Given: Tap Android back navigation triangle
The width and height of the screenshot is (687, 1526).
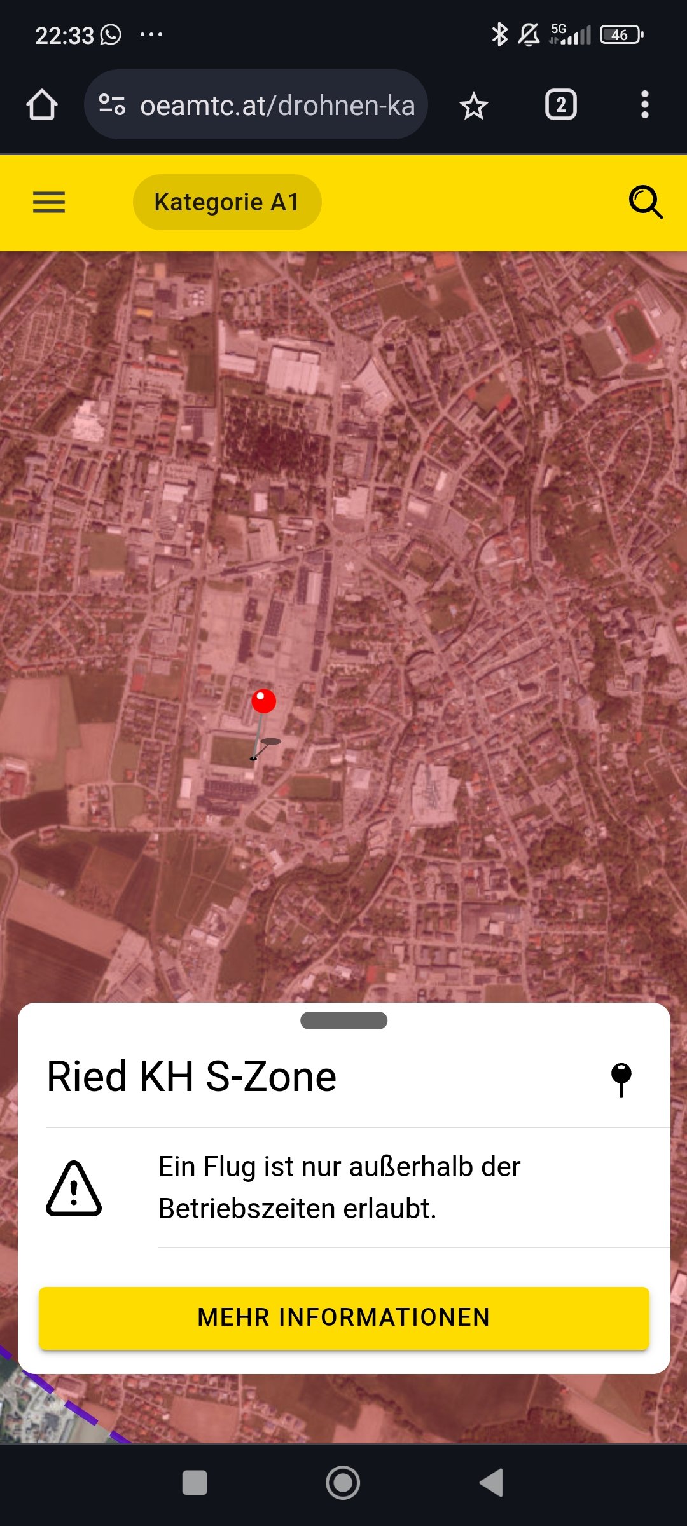Looking at the screenshot, I should coord(492,1483).
